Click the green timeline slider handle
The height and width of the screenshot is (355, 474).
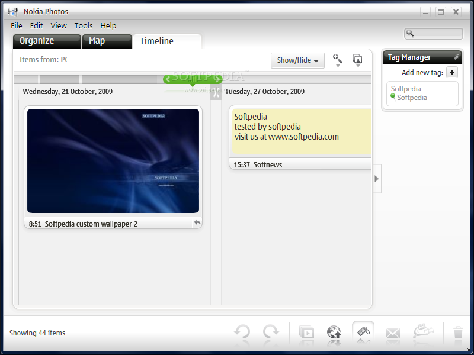click(x=193, y=79)
